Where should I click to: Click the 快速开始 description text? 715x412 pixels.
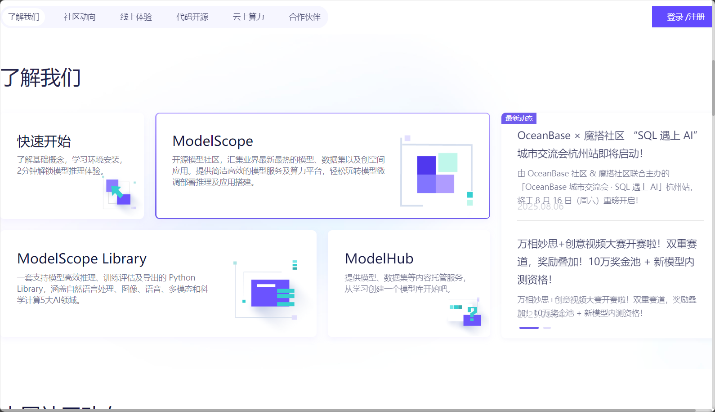coord(70,165)
